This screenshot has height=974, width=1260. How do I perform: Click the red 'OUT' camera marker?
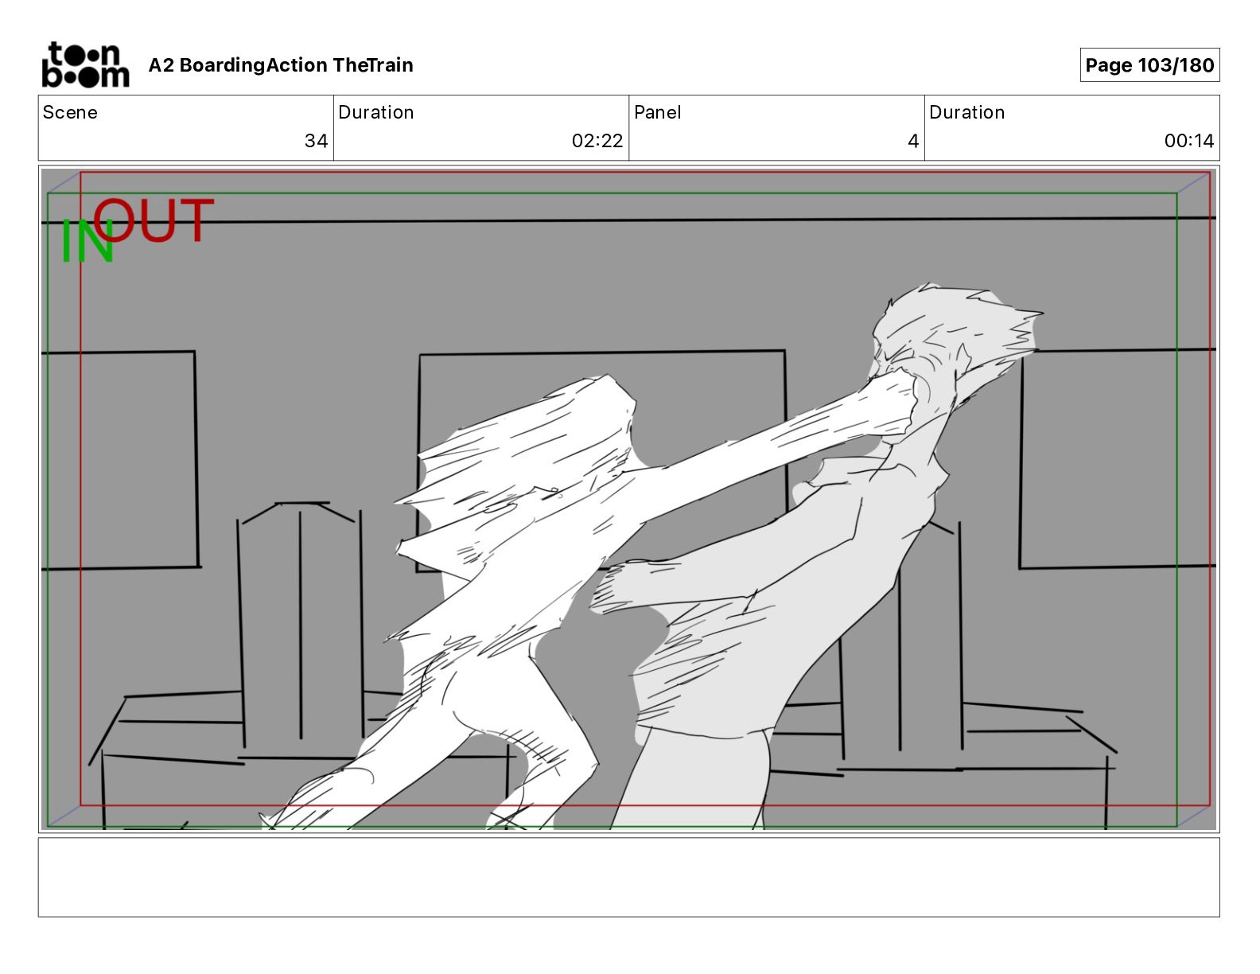154,220
